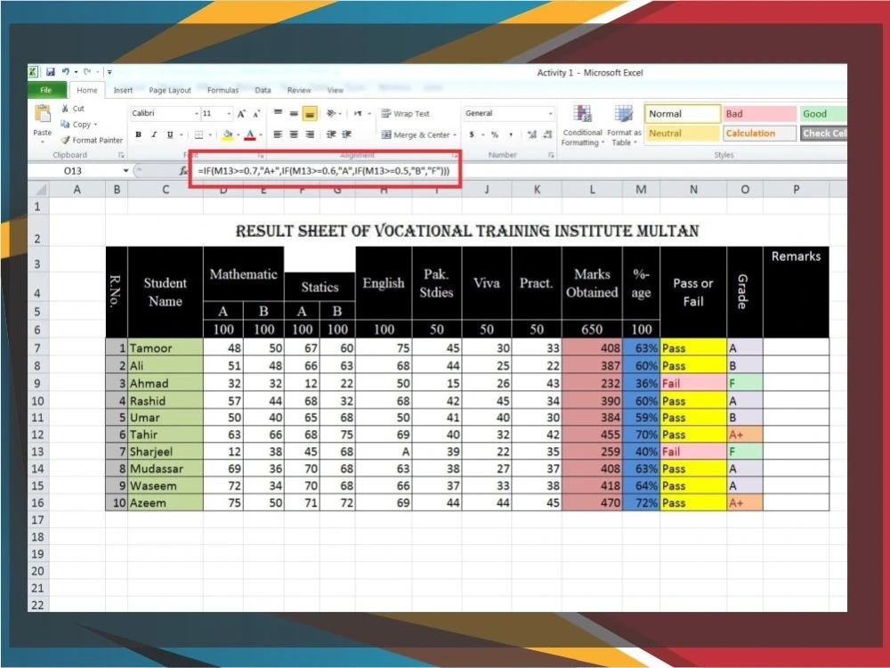Apply the Good cell style
The height and width of the screenshot is (668, 890).
(x=823, y=114)
